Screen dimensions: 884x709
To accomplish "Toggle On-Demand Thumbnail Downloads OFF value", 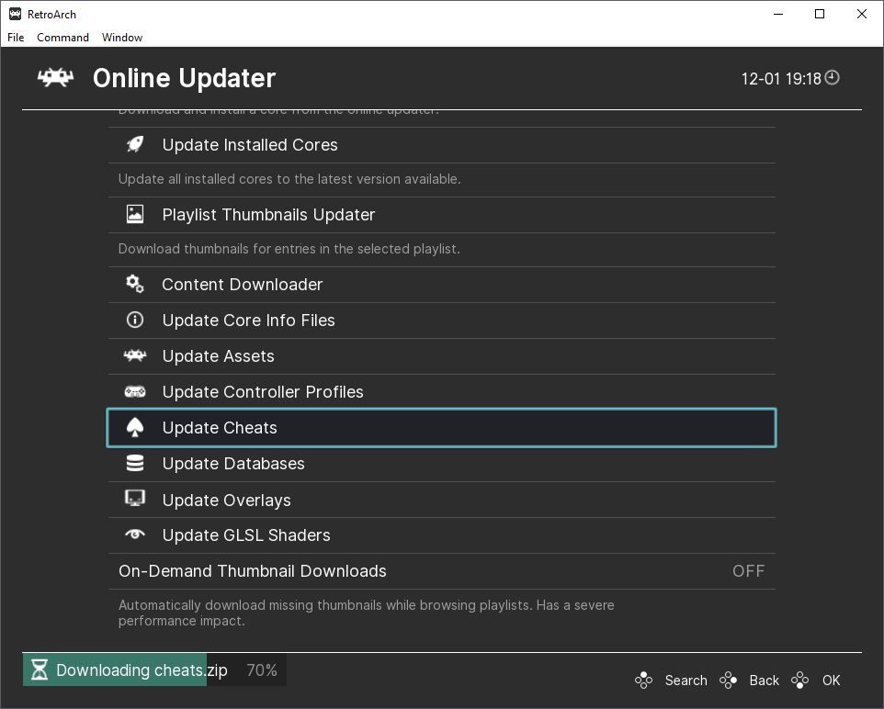I will (748, 571).
